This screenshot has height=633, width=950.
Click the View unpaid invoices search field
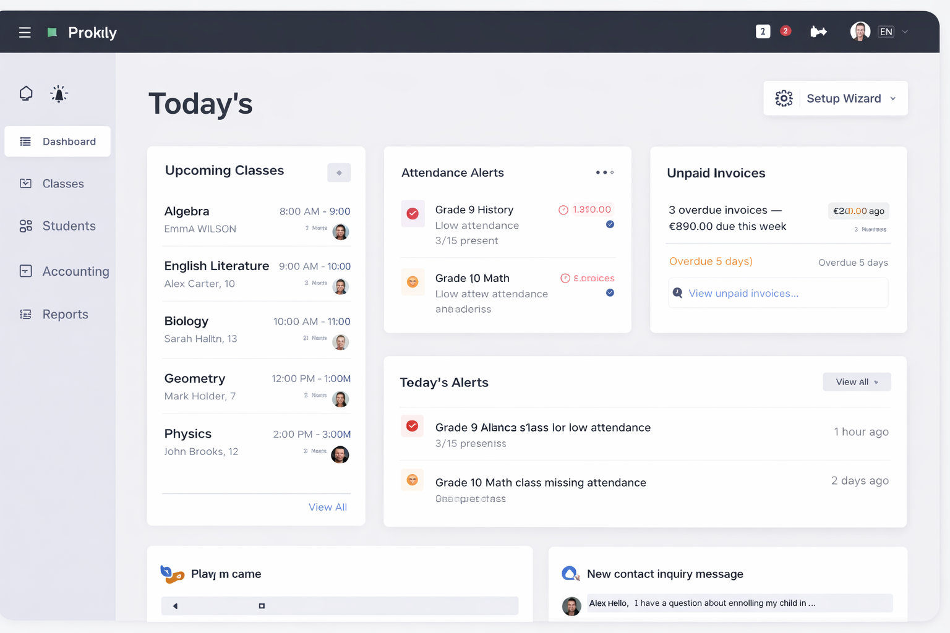(778, 293)
